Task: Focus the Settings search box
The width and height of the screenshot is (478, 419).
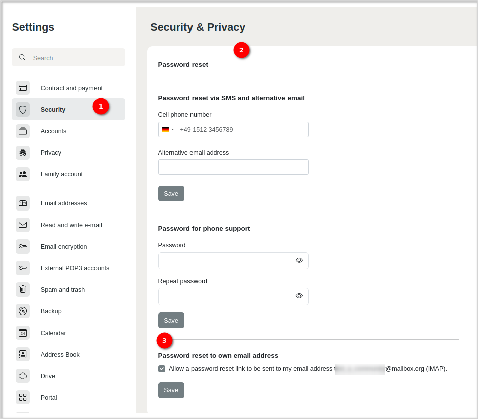Action: [x=75, y=58]
